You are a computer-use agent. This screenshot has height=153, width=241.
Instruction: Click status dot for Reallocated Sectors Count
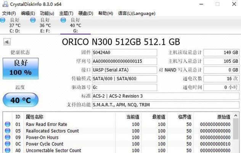coord(8,131)
